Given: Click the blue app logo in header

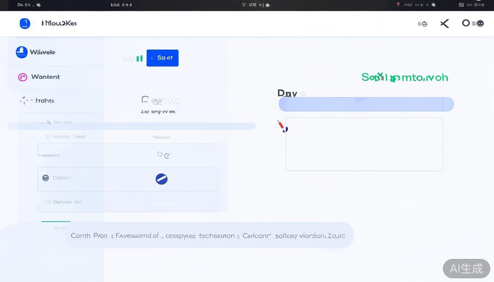Looking at the screenshot, I should (25, 23).
